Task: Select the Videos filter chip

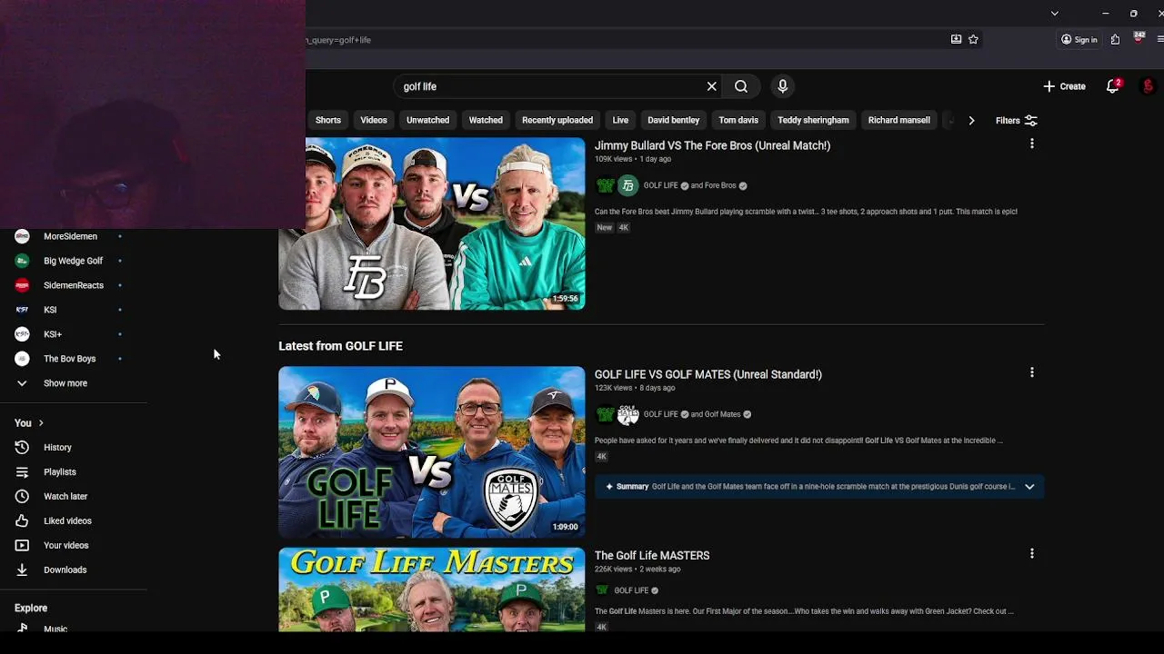Action: (x=374, y=120)
